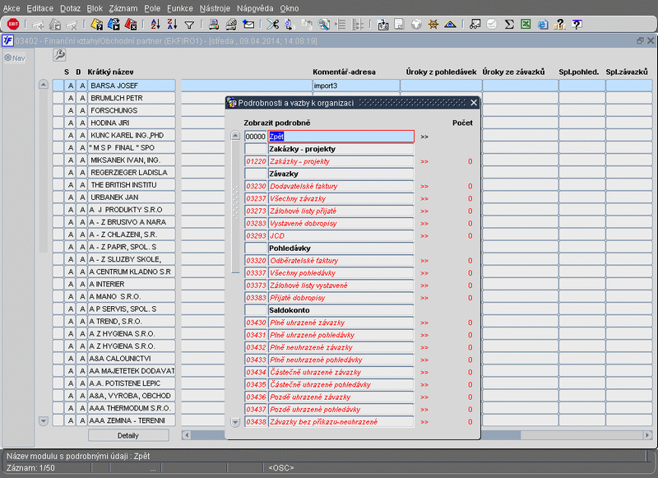658x478 pixels.
Task: Click the triangle ruler toolbar icon
Action: pos(450,25)
